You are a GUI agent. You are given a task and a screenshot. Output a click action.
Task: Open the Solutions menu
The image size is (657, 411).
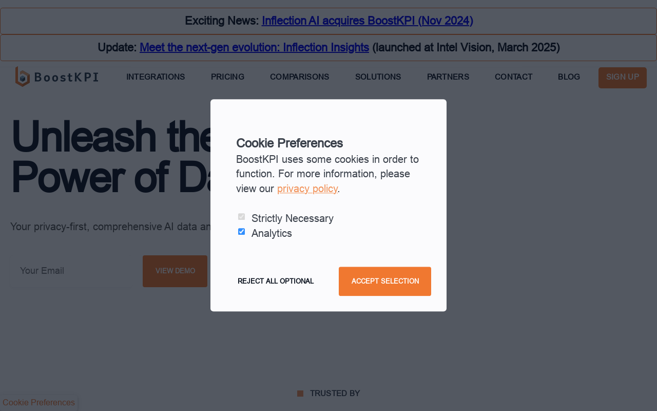378,77
